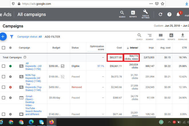Sort table by Avg. cost column
189x126 pixels.
tap(165, 48)
